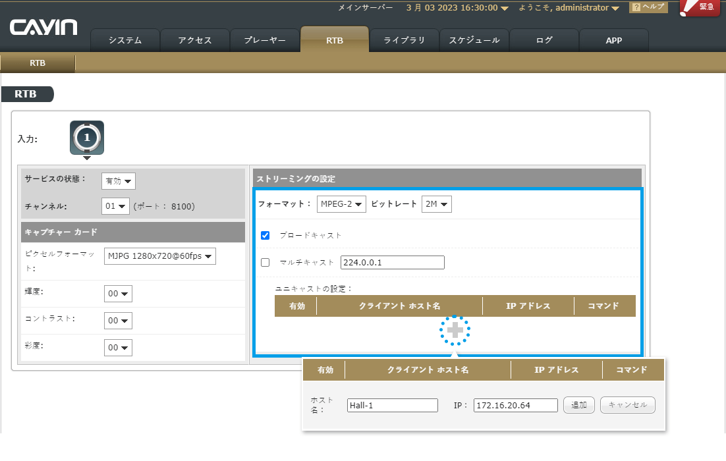Click the popup クライアント ホスト名 column header

click(x=428, y=370)
